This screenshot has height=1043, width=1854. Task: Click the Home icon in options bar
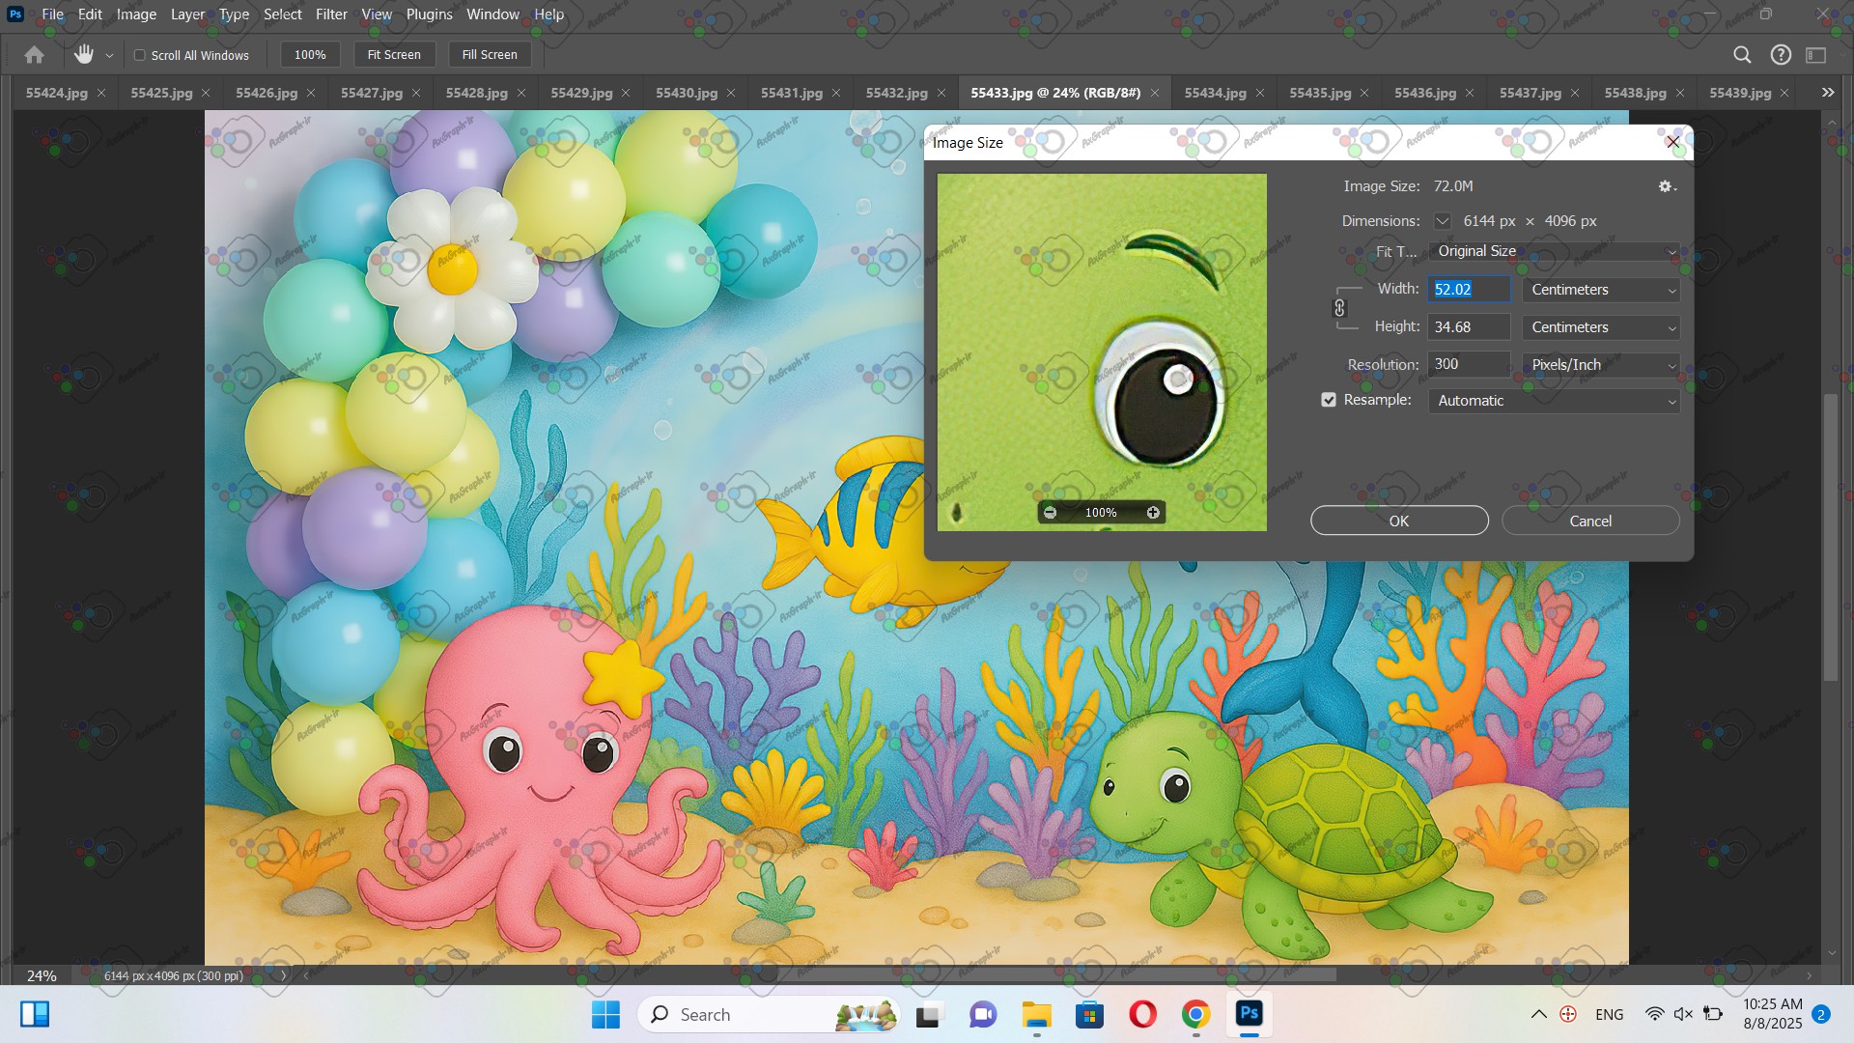pyautogui.click(x=34, y=55)
